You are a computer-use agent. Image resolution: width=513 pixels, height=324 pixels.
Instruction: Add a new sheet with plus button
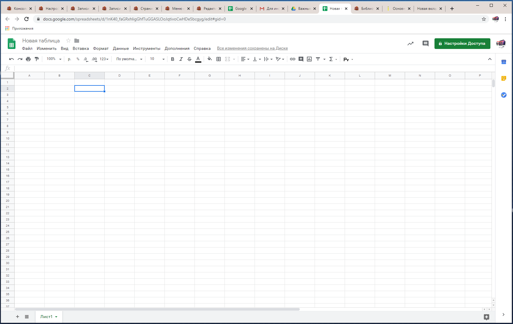pyautogui.click(x=18, y=317)
